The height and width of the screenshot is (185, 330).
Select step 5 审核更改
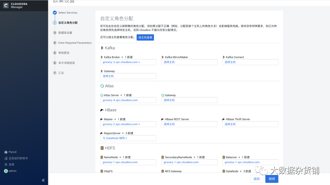pos(64,53)
